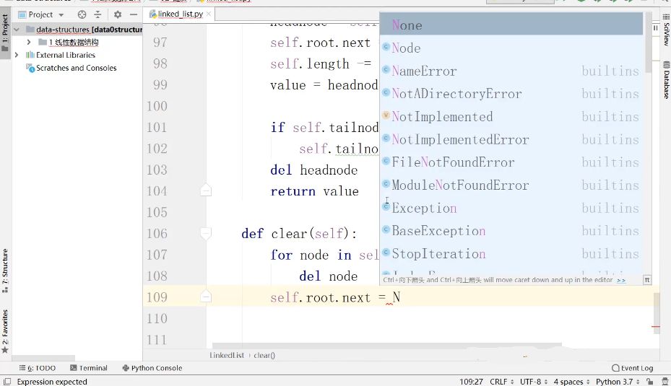Image resolution: width=671 pixels, height=386 pixels.
Task: Open the Database side panel
Action: pos(665,80)
